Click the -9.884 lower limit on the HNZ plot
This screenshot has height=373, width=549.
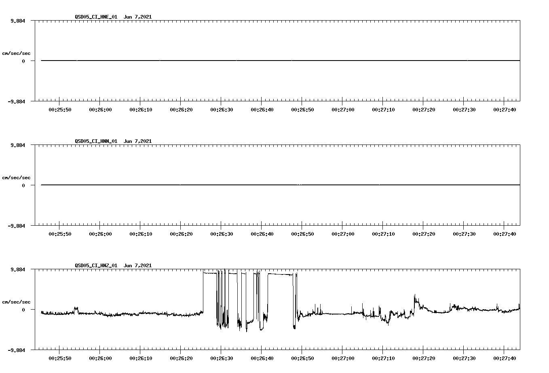(x=16, y=350)
